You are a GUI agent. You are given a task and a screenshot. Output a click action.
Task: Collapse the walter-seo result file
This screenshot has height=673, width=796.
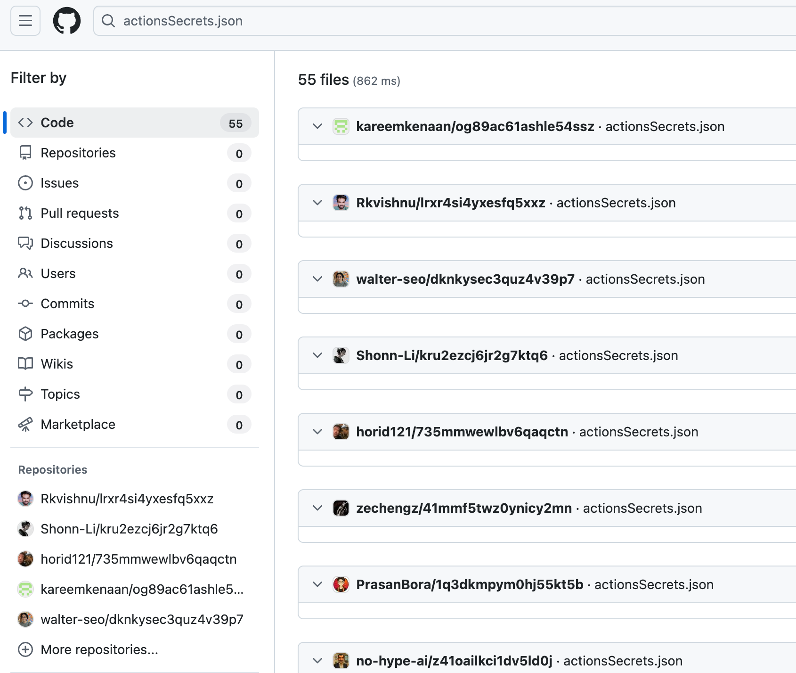(317, 279)
